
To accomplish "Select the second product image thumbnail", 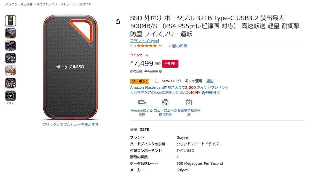I will [10, 33].
